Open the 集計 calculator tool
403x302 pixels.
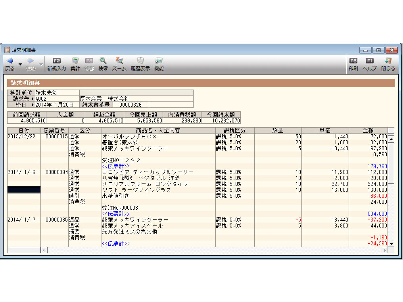(x=75, y=61)
